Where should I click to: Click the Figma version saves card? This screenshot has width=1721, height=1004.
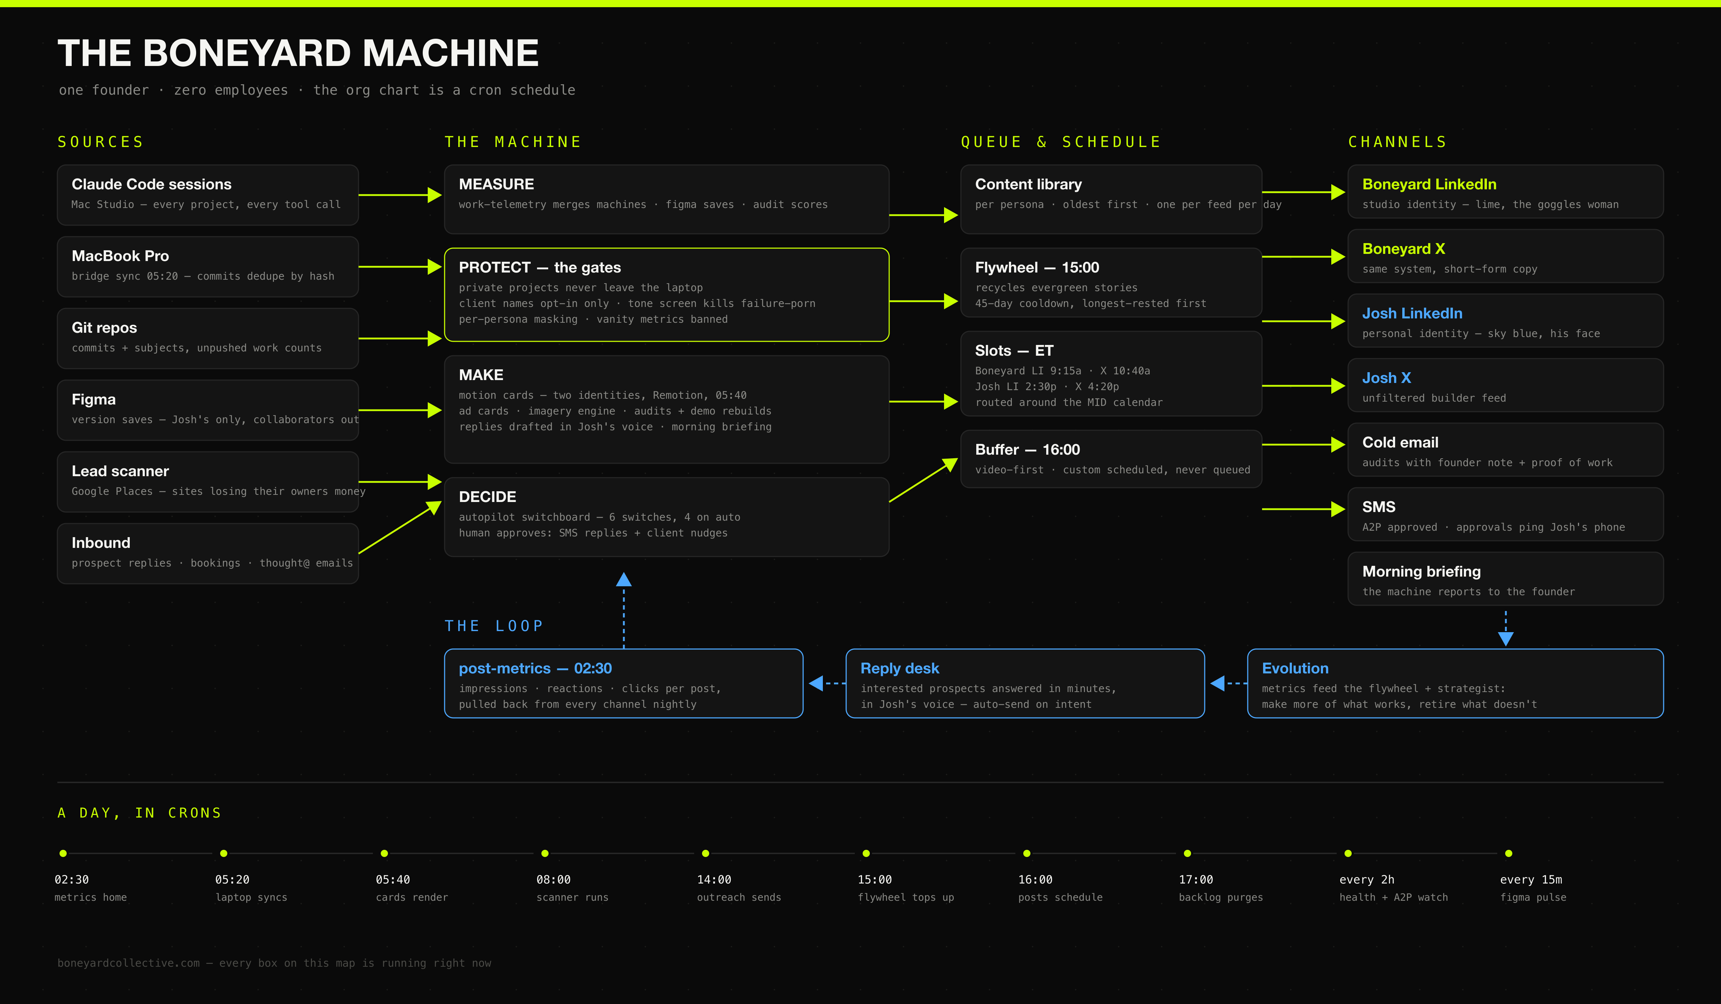(208, 410)
